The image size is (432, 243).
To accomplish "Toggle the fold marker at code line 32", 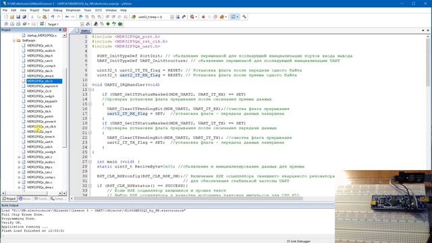I will click(90, 186).
